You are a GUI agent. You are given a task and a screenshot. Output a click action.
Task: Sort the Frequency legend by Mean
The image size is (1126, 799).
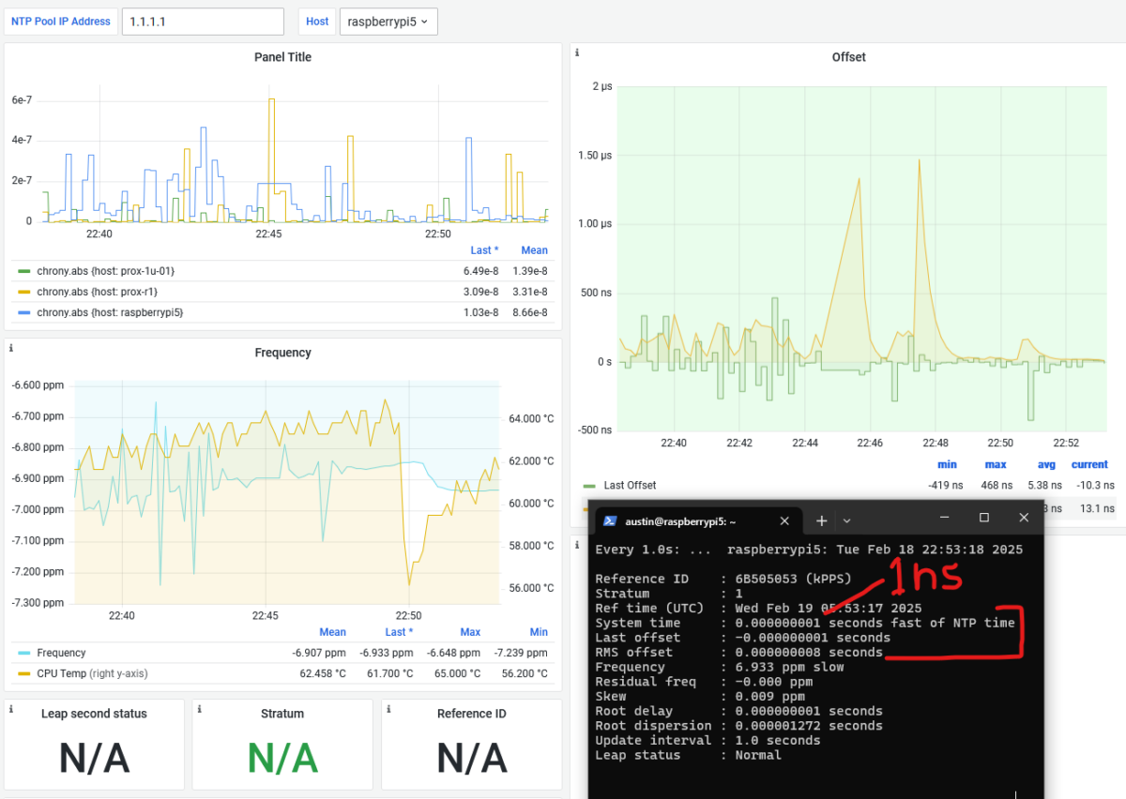tap(333, 631)
